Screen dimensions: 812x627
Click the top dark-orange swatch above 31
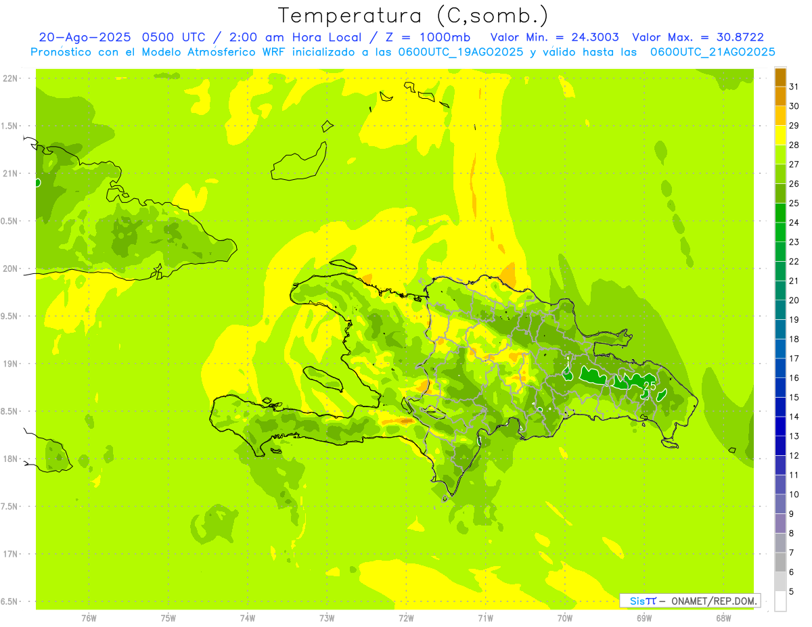coord(780,77)
